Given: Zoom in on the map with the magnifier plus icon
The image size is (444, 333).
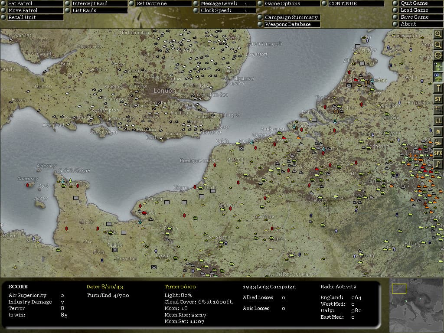Looking at the screenshot, I should [438, 35].
